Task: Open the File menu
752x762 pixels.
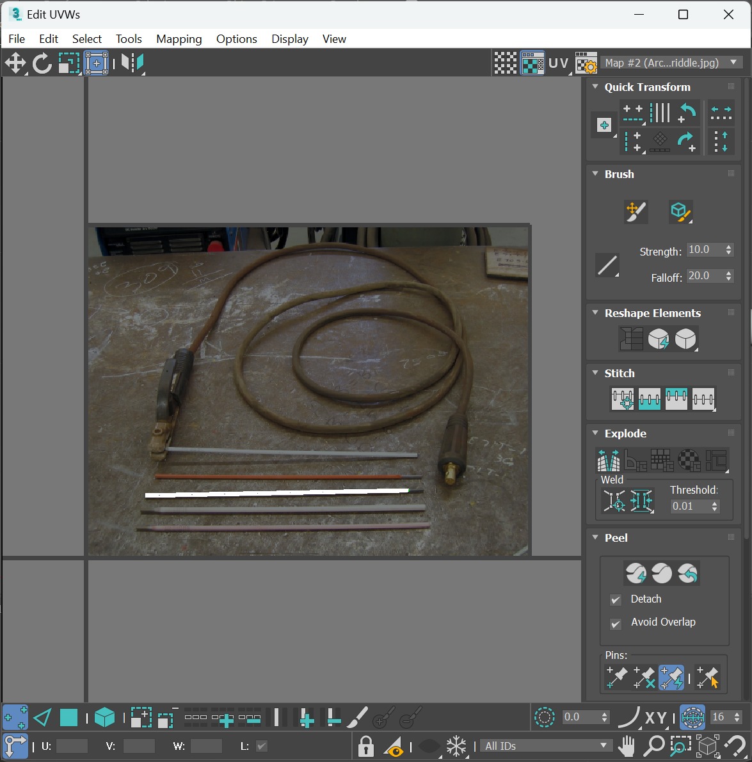Action: click(17, 39)
